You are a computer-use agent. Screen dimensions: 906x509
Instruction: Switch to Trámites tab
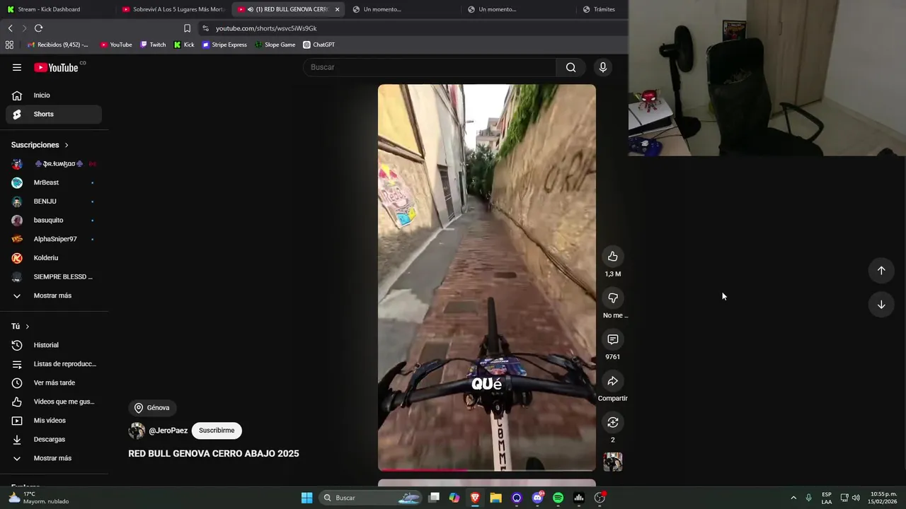tap(603, 9)
